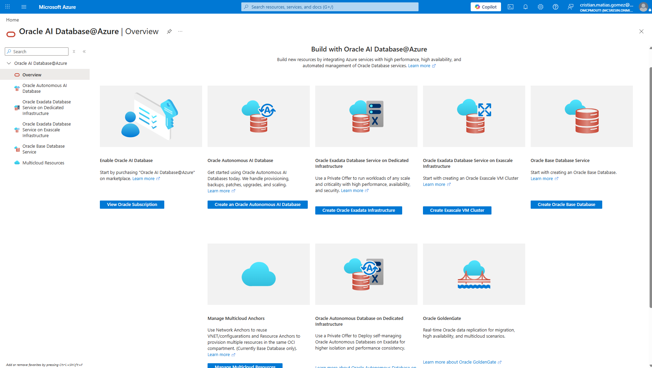
Task: Select Overview in the sidebar
Action: tap(45, 75)
